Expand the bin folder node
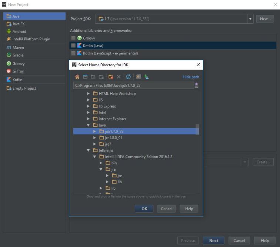 101,163
